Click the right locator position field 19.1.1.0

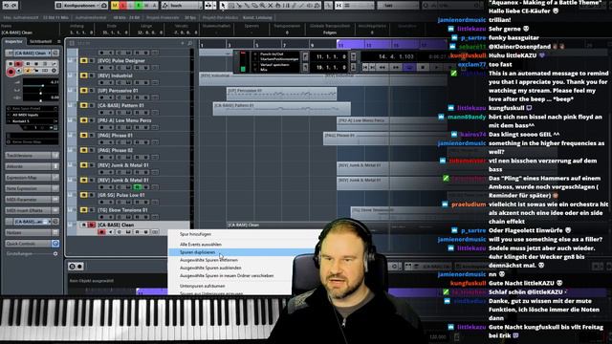click(331, 68)
